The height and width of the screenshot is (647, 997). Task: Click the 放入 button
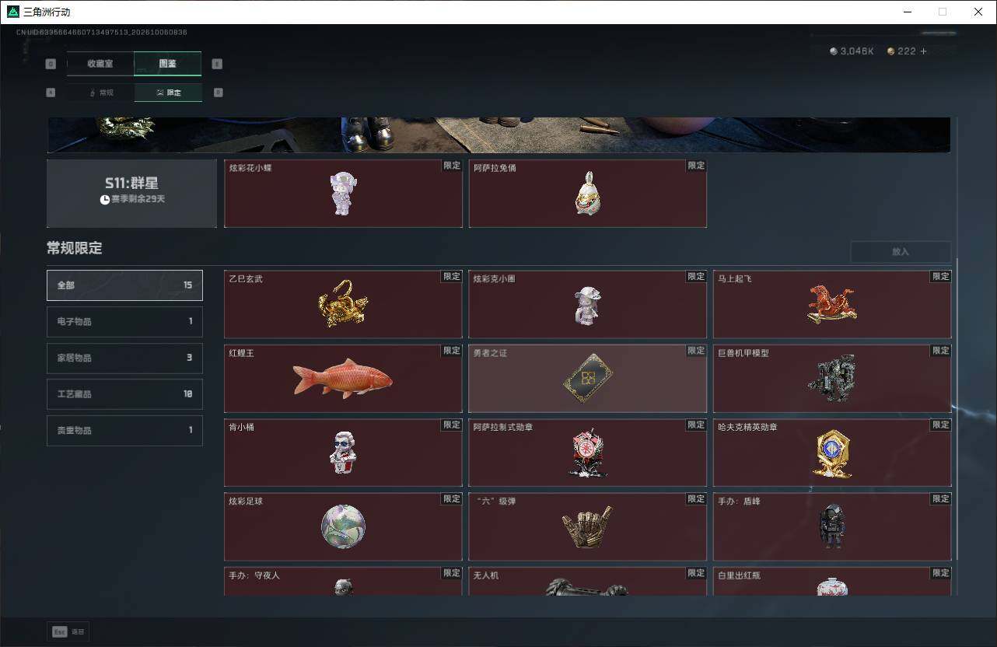(901, 252)
